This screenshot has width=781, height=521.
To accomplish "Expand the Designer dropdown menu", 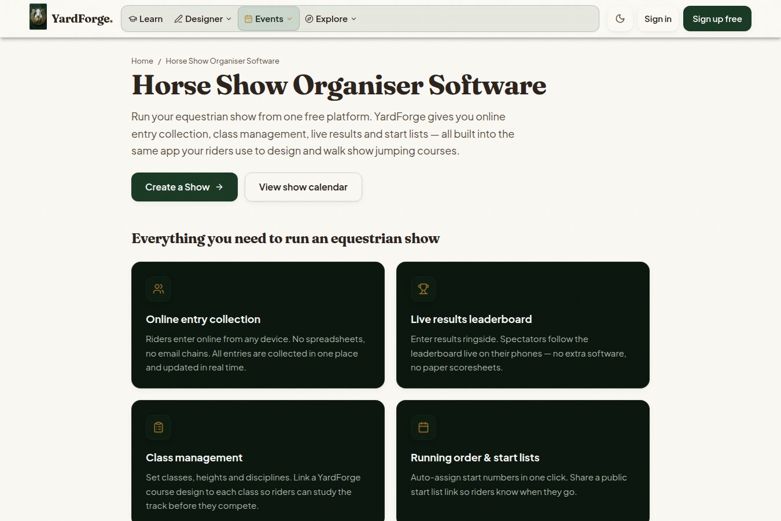I will (x=203, y=19).
